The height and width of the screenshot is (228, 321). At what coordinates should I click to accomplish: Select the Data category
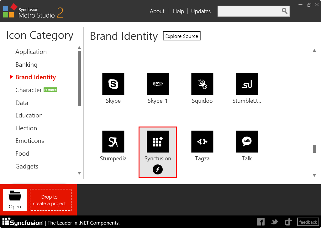(22, 103)
